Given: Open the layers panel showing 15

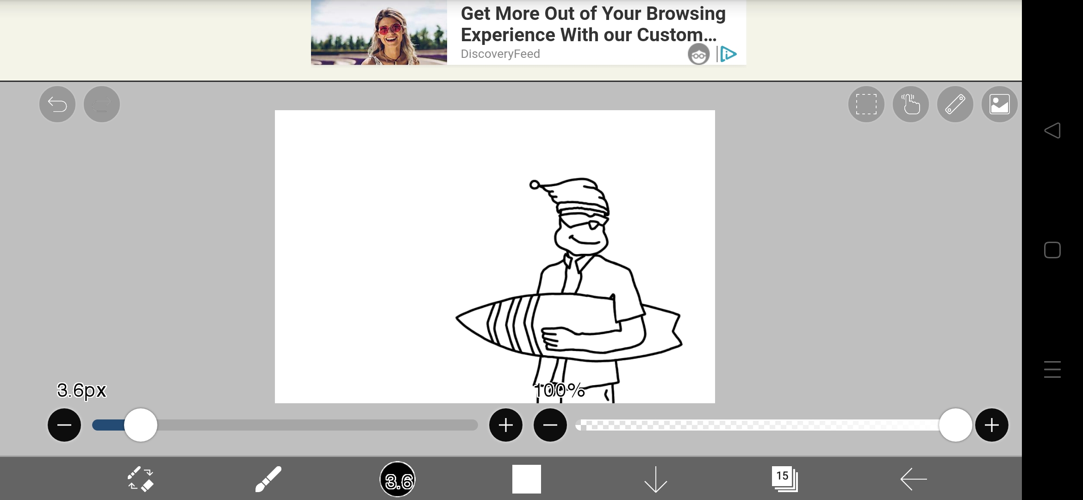Looking at the screenshot, I should (784, 479).
